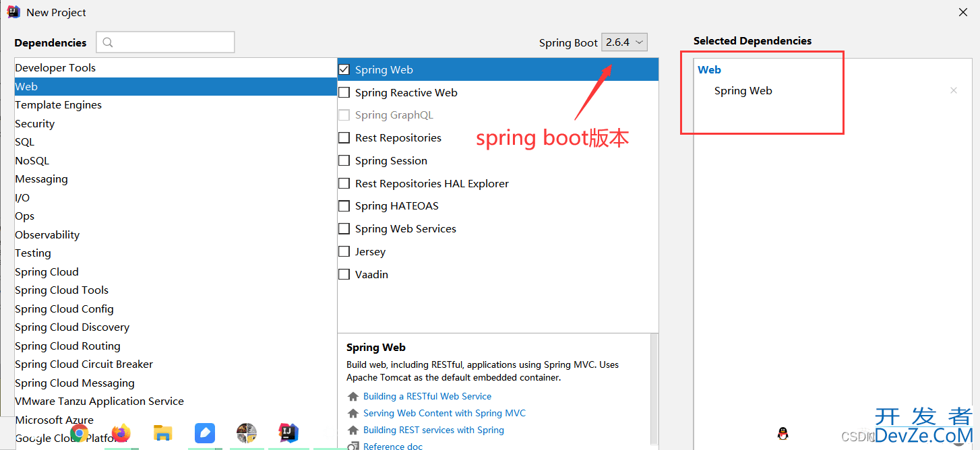Choose Spring Cloud Discovery category

[175, 327]
